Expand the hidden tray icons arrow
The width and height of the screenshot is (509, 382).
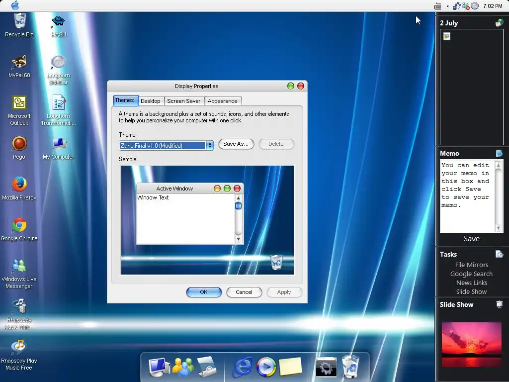click(x=448, y=6)
